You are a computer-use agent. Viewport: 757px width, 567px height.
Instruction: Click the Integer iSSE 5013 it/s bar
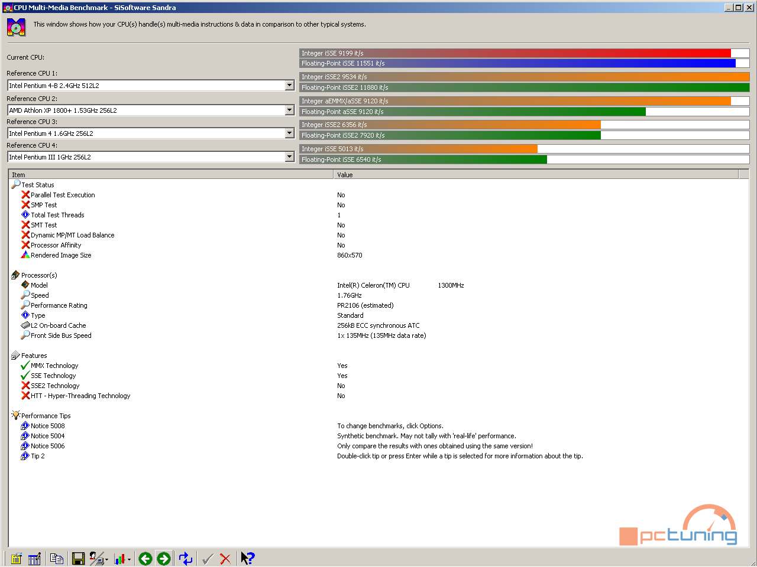click(525, 149)
